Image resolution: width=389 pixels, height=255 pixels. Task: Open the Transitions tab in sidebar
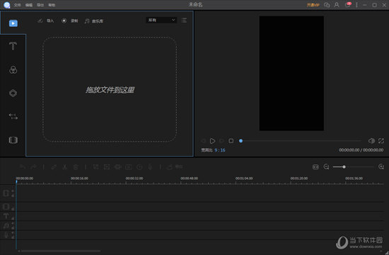[x=13, y=116]
